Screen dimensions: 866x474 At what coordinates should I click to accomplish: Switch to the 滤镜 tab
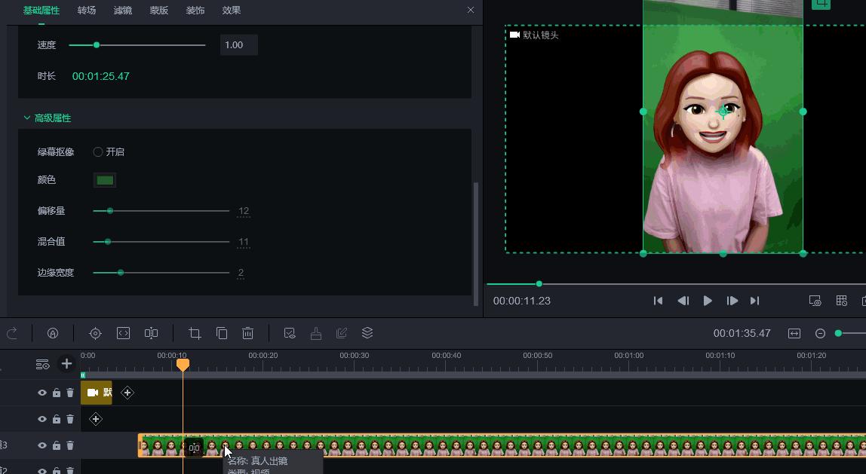[122, 11]
